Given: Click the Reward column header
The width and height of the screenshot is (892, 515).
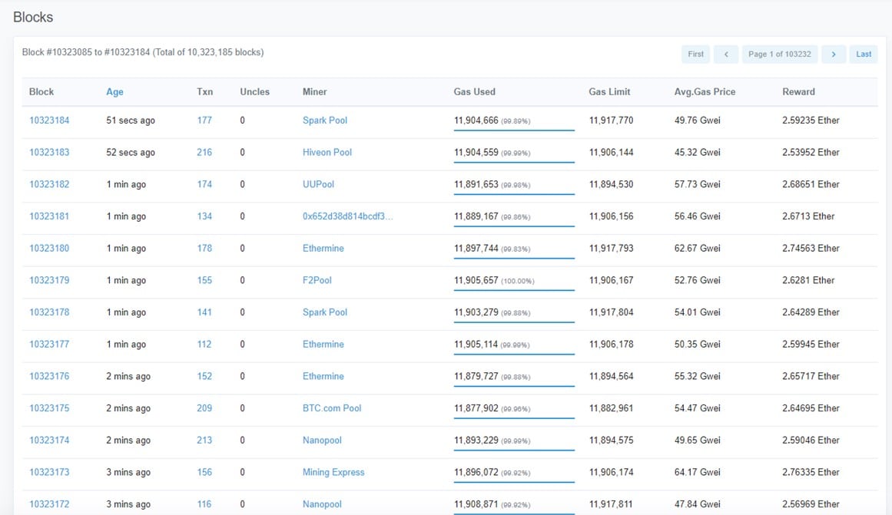Looking at the screenshot, I should click(x=798, y=91).
